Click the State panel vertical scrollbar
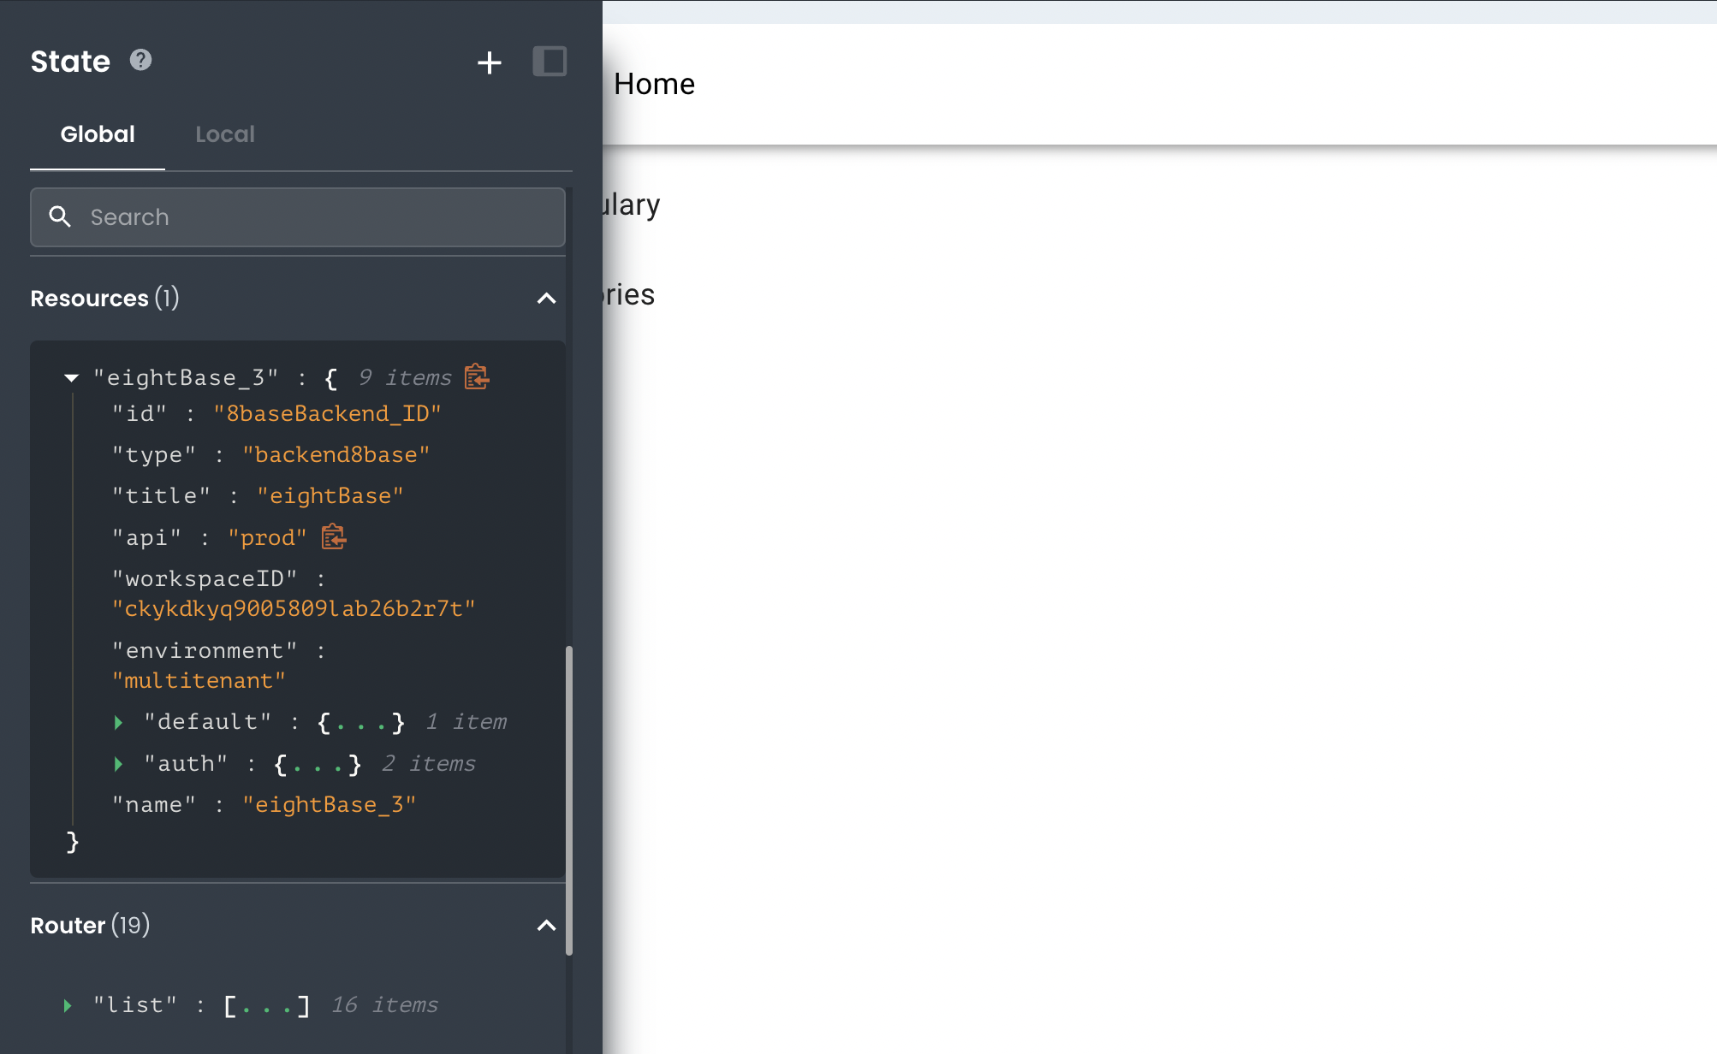 pos(569,800)
